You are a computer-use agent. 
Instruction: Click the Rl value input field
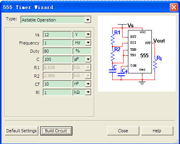[x=58, y=92]
